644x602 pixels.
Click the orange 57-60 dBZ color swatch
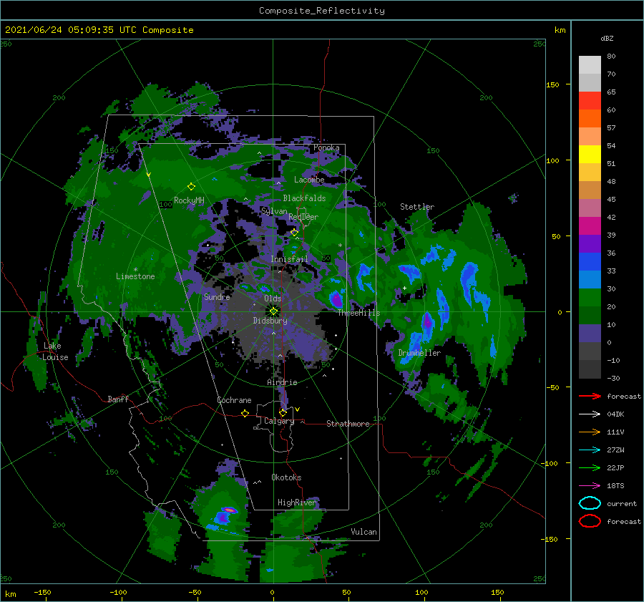point(590,119)
